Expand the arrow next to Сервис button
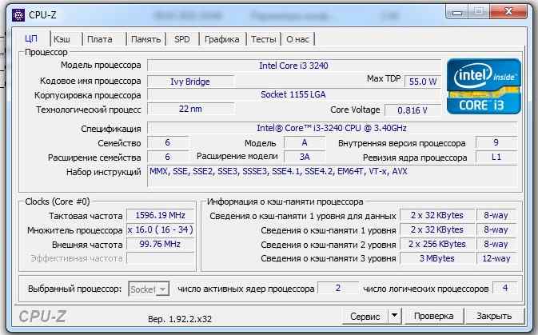 [x=395, y=316]
